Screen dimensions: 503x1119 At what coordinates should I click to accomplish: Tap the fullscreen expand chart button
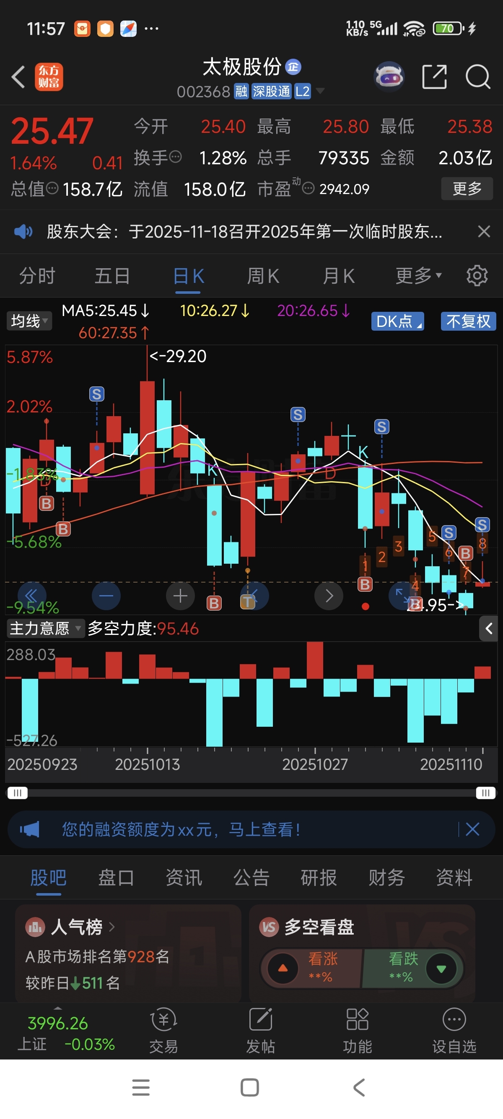pyautogui.click(x=403, y=596)
